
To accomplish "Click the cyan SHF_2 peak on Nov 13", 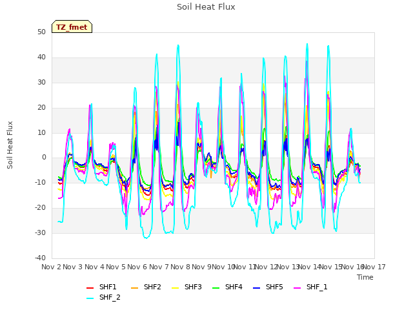I will pos(307,44).
